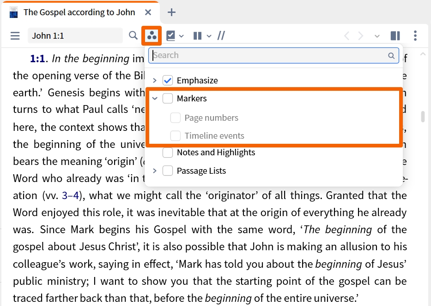431x306 pixels.
Task: Open the panel menu hamburger icon
Action: coord(15,35)
